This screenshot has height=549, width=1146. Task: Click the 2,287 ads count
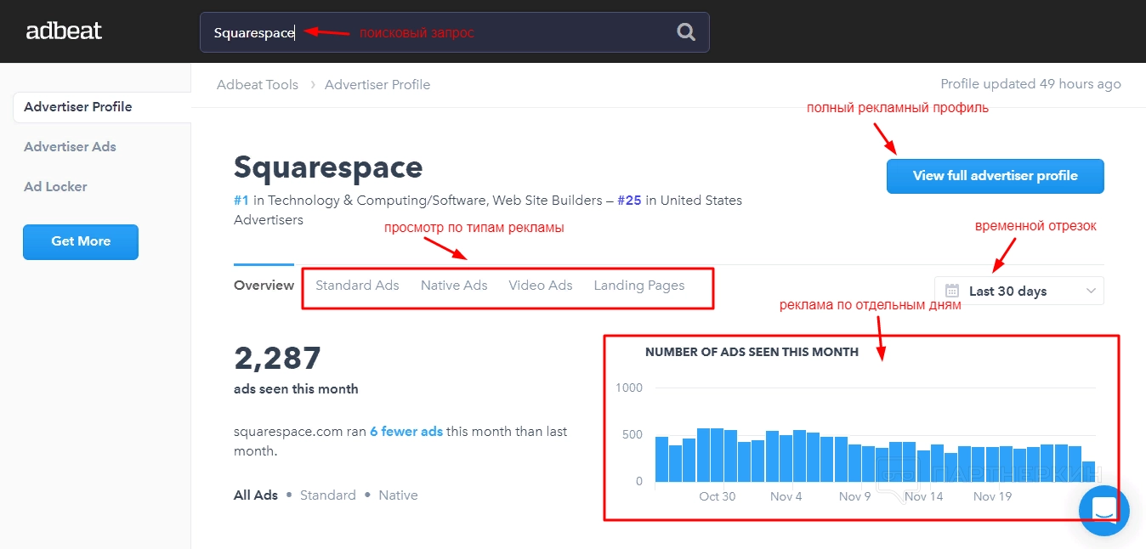277,358
